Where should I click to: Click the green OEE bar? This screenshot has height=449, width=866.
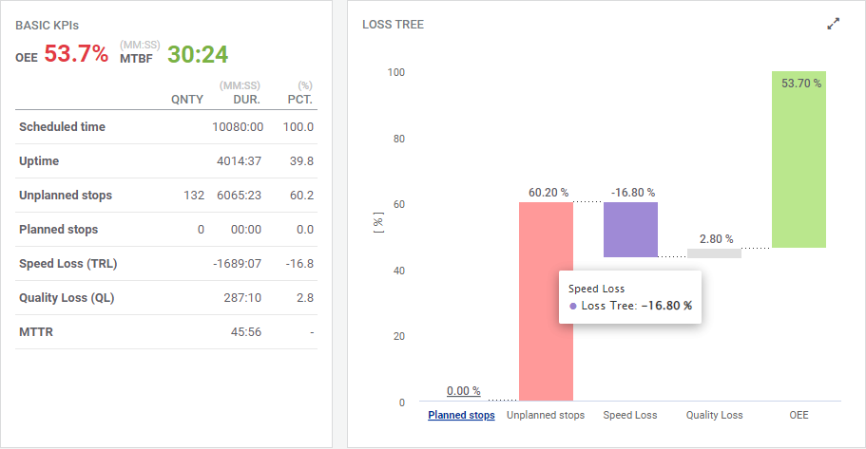click(799, 159)
